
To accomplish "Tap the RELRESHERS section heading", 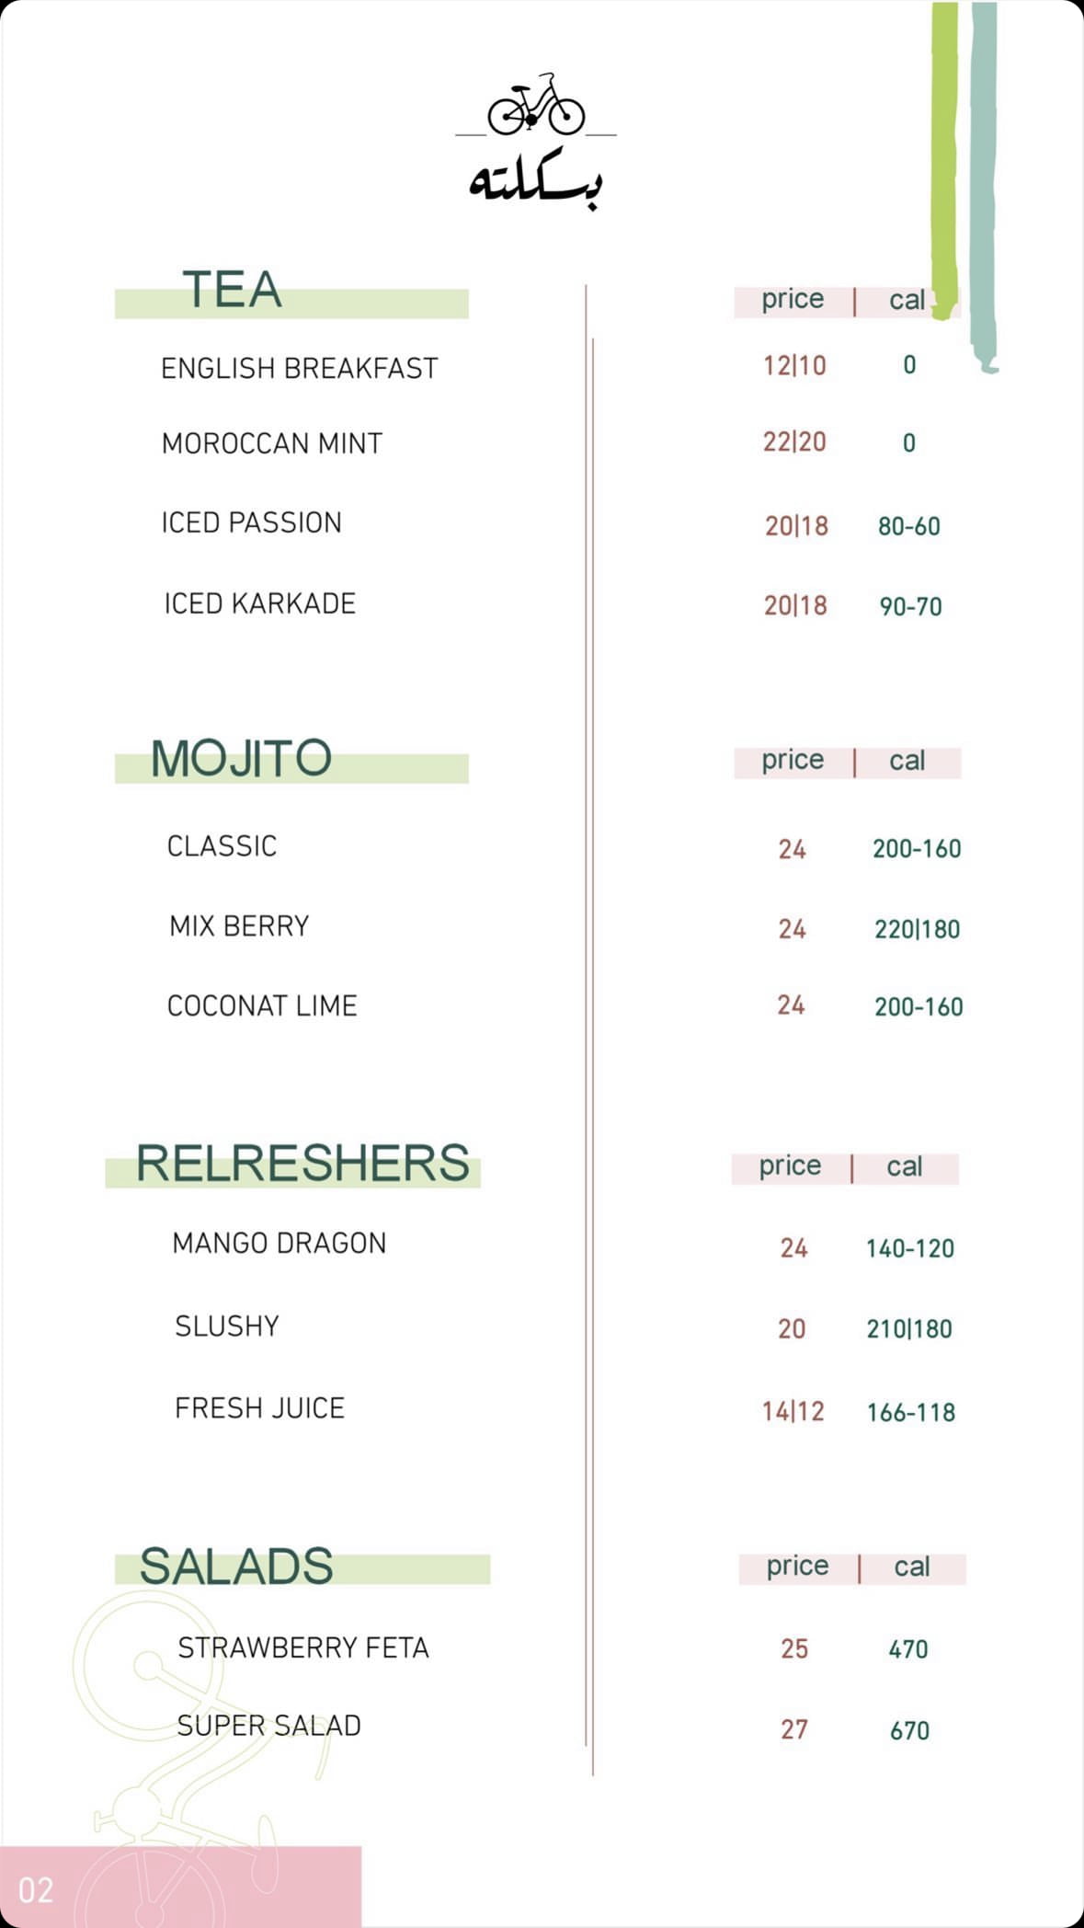I will pos(302,1163).
